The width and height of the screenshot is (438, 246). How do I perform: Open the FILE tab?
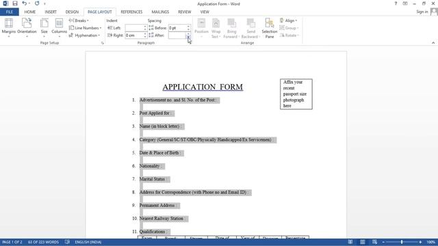click(x=9, y=12)
